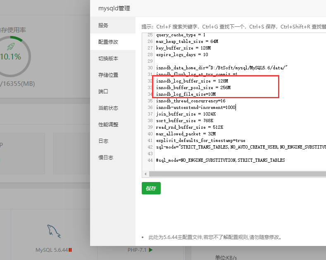Screen dimensions: 326x260
Task: Click line 41 explicit_defaults_for_timestamp=true
Action: click(201, 141)
